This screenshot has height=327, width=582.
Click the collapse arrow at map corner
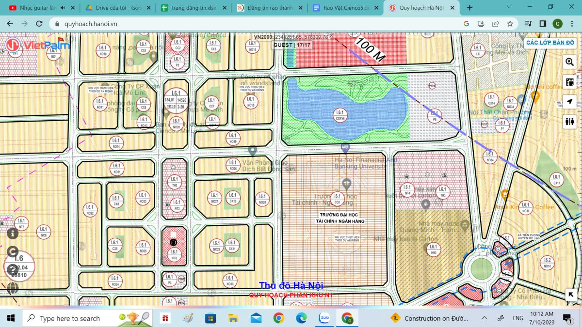[x=571, y=295]
